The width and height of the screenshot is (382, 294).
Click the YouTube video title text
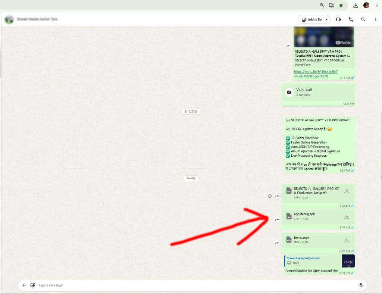[322, 54]
